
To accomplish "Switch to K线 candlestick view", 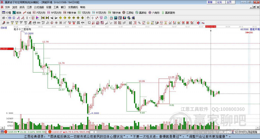I will click(27, 13).
